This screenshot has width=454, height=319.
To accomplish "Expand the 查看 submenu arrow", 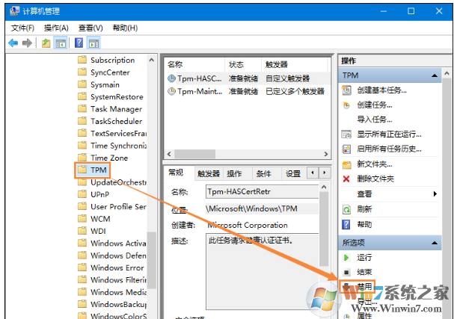I will pos(435,193).
